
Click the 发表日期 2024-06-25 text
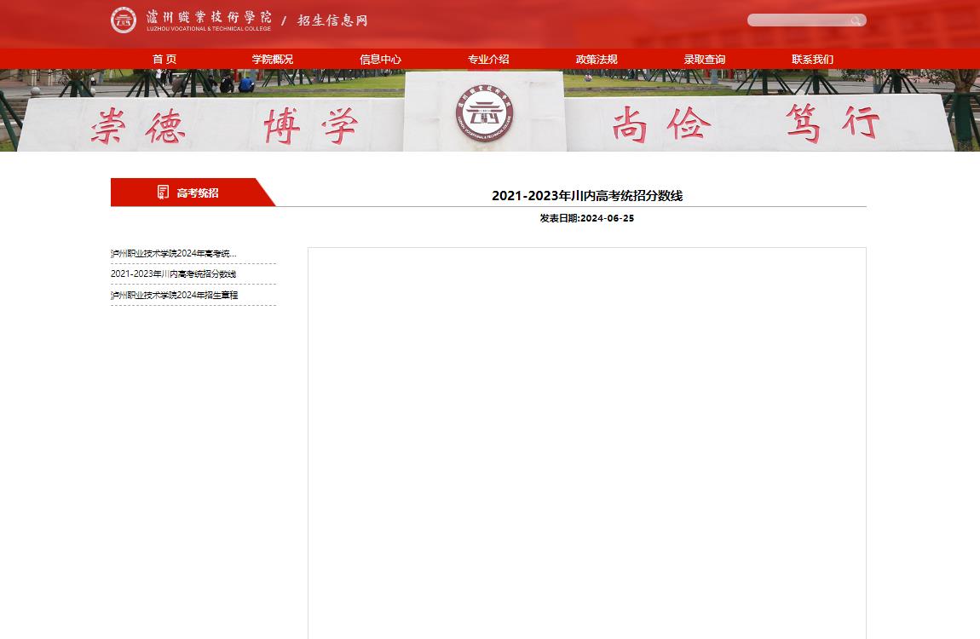point(587,218)
